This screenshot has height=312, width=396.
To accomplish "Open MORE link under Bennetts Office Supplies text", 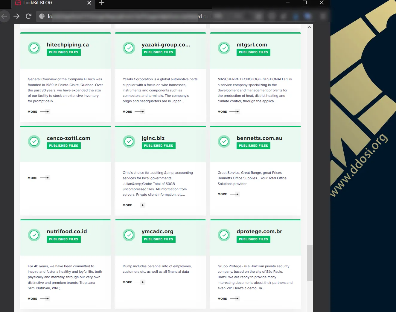I will pos(229,194).
